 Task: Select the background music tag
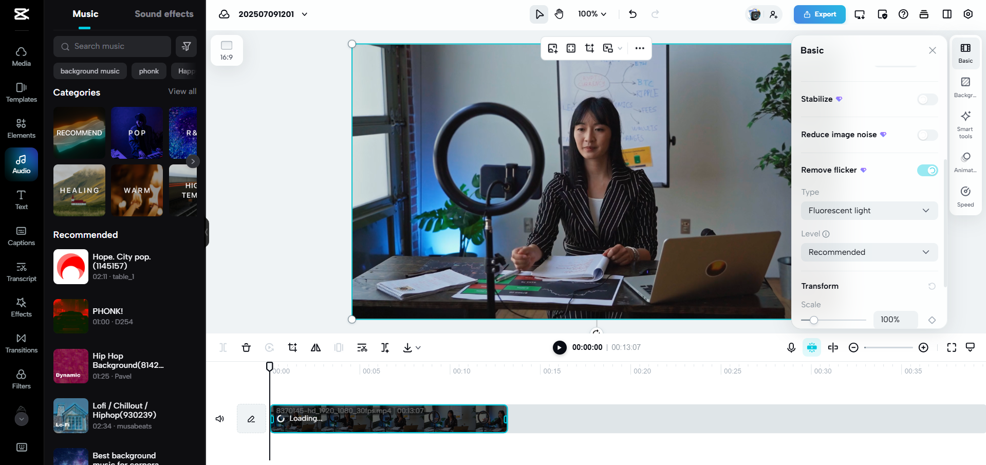pos(90,71)
